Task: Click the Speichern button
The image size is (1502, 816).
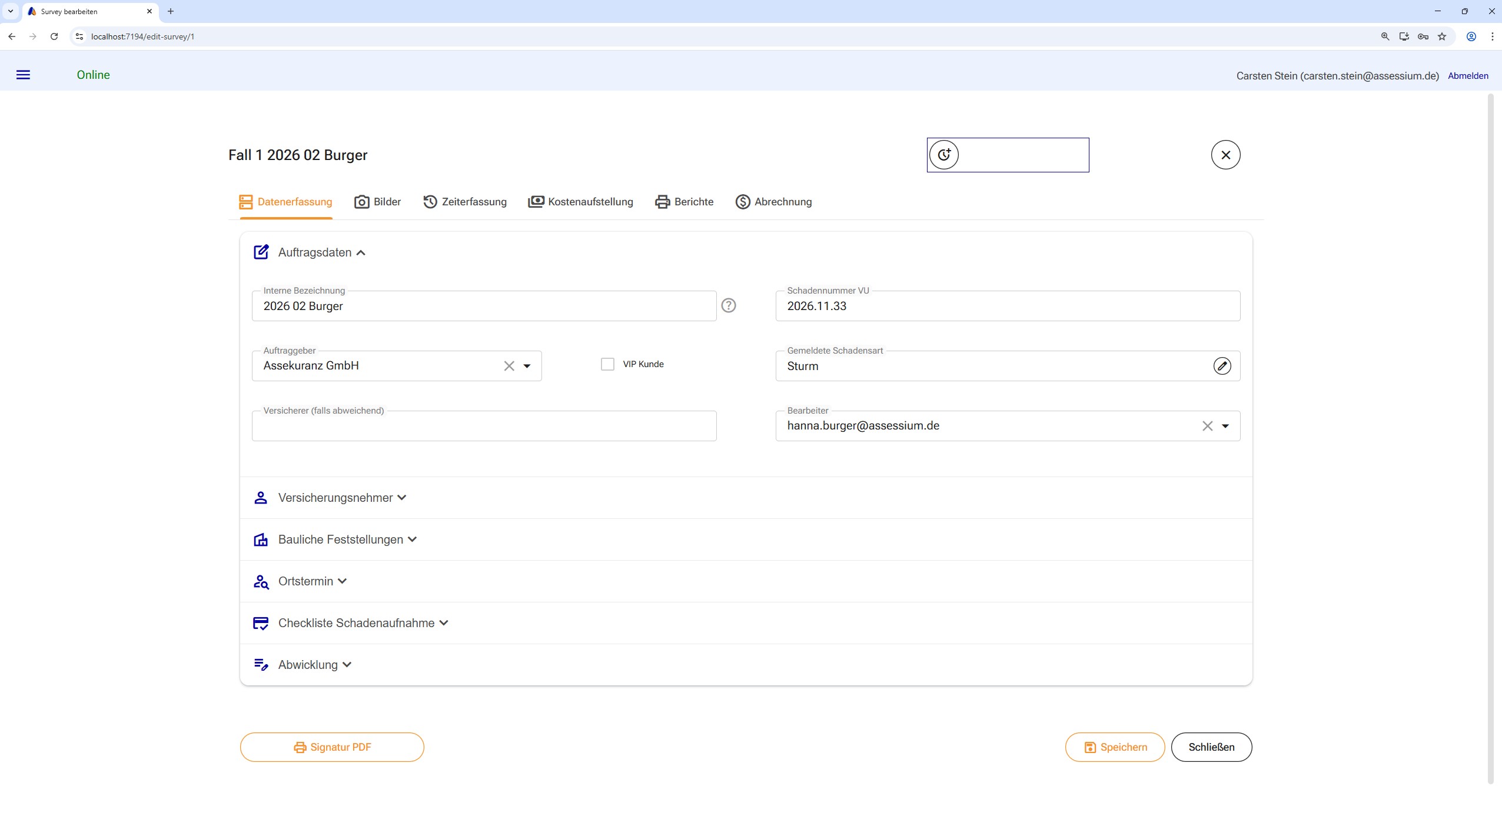Action: [x=1115, y=747]
